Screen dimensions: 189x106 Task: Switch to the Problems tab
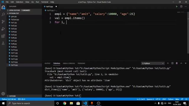point(82,63)
